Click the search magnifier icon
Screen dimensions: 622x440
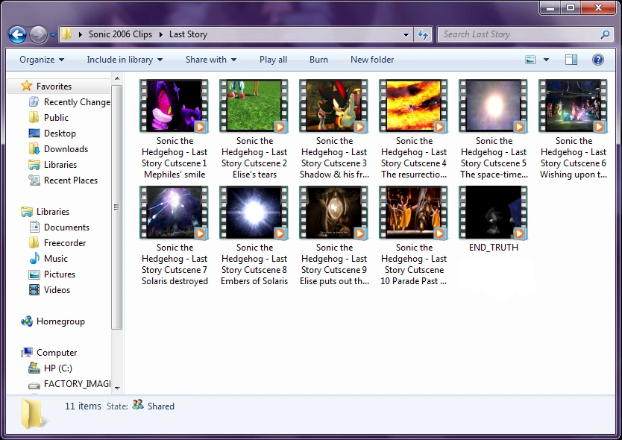605,34
